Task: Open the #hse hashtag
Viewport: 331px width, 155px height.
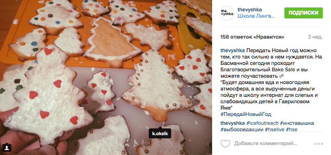Action: [x=291, y=130]
